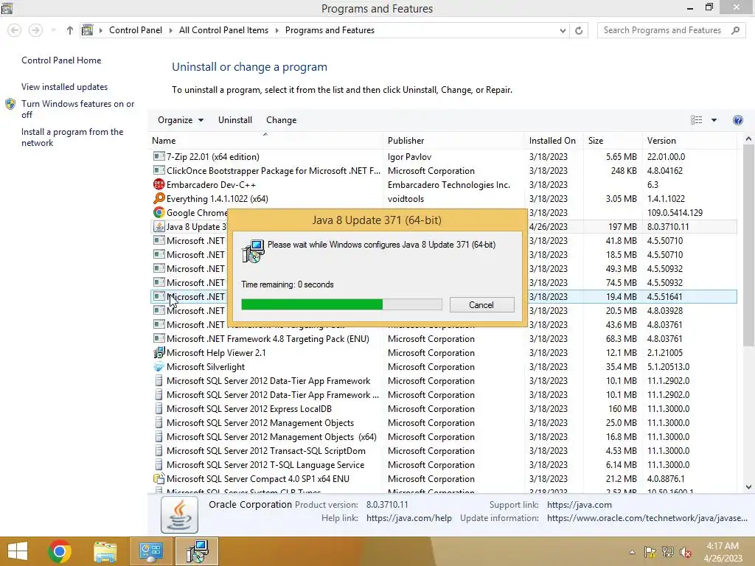The image size is (755, 566).
Task: Open recent locations dropdown arrow
Action: click(53, 30)
